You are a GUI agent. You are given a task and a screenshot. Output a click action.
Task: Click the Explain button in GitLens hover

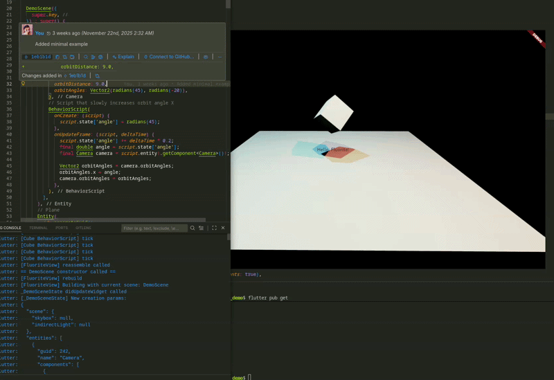[x=123, y=57]
